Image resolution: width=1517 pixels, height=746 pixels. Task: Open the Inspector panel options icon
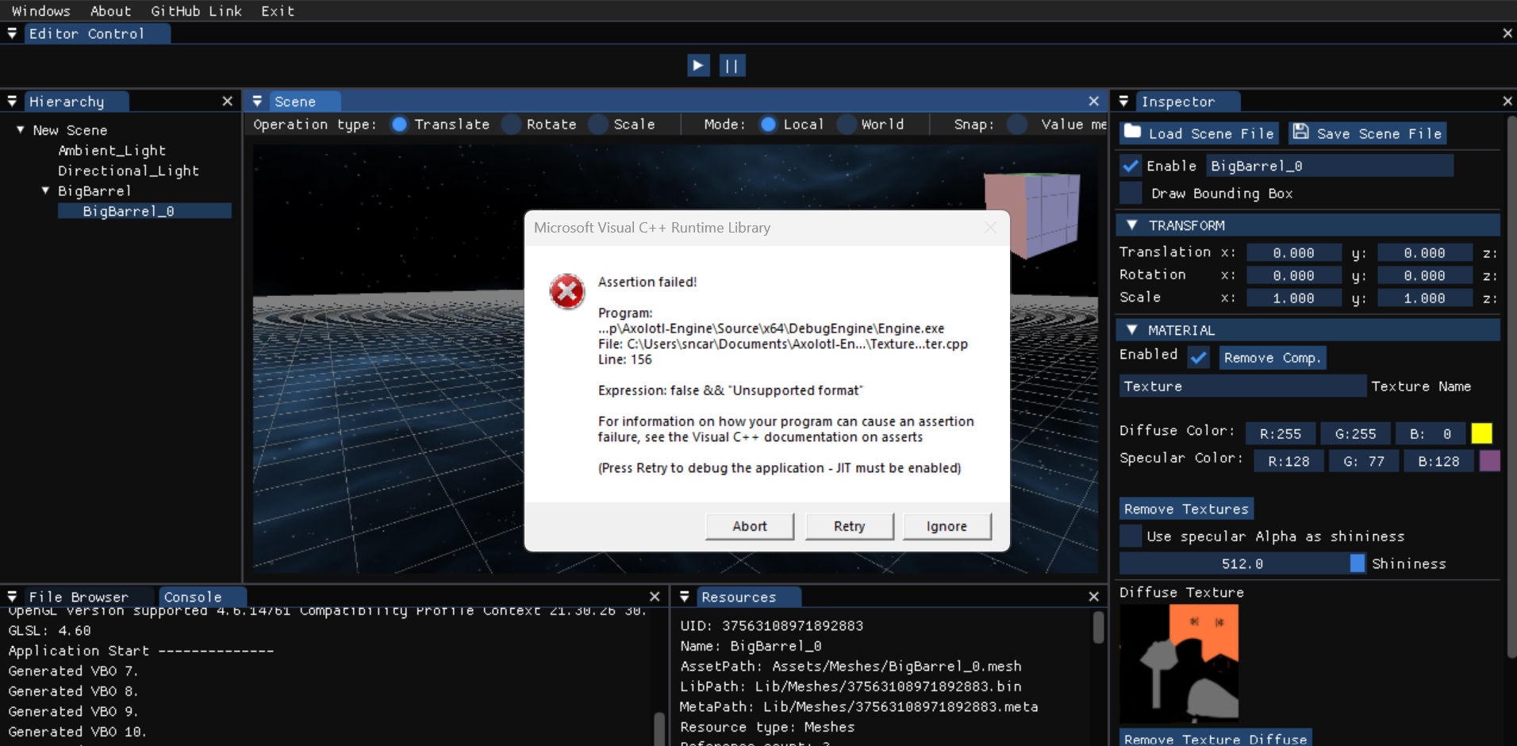click(x=1124, y=101)
